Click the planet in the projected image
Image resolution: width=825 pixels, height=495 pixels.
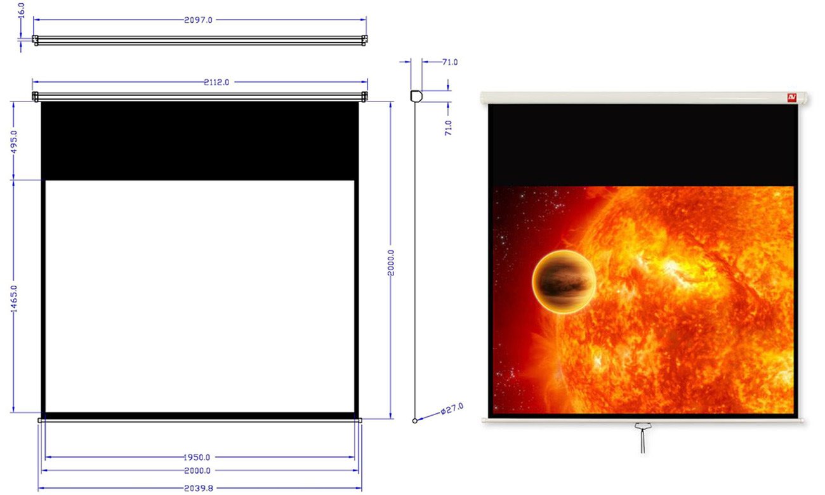[564, 281]
